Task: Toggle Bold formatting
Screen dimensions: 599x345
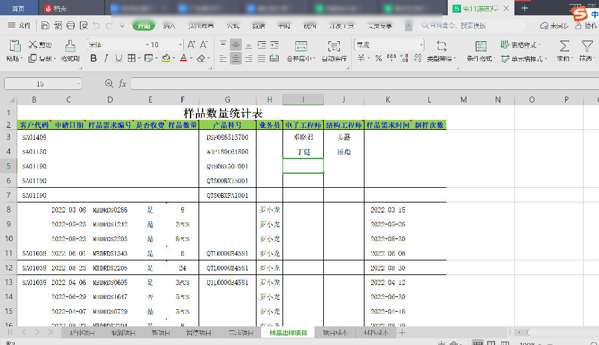Action: click(x=93, y=59)
